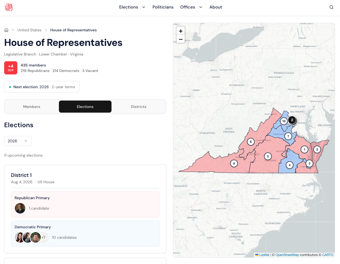Image resolution: width=340 pixels, height=264 pixels.
Task: Zoom out on the map
Action: point(181,39)
